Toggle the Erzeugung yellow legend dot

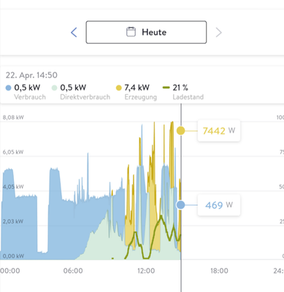tap(119, 88)
